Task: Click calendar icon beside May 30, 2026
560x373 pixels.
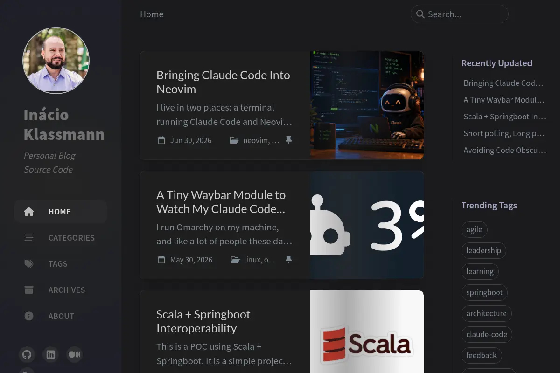Action: pyautogui.click(x=161, y=260)
